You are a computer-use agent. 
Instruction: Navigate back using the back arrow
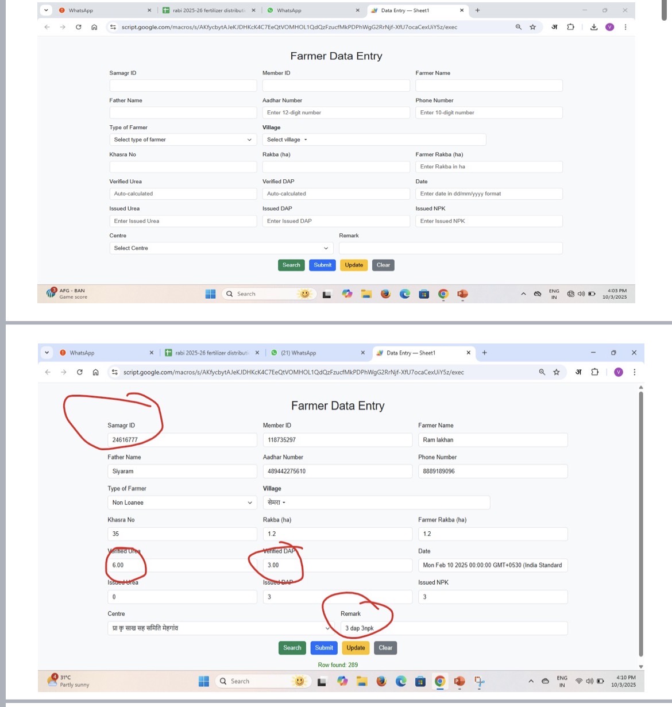pyautogui.click(x=47, y=27)
